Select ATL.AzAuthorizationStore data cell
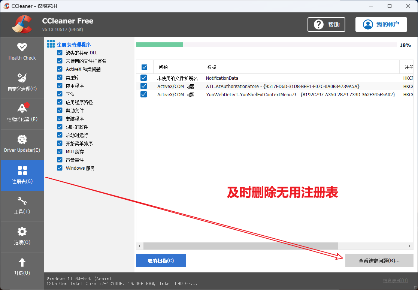 [x=283, y=87]
